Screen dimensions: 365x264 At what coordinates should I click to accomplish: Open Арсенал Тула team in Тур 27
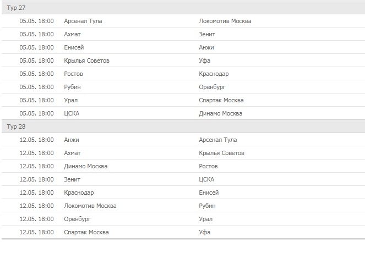[83, 21]
